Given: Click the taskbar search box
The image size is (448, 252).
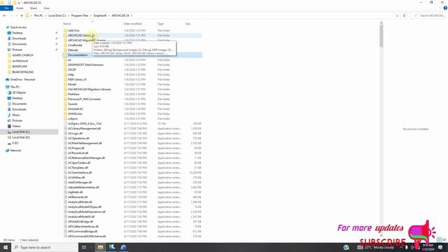Looking at the screenshot, I should [x=45, y=247].
